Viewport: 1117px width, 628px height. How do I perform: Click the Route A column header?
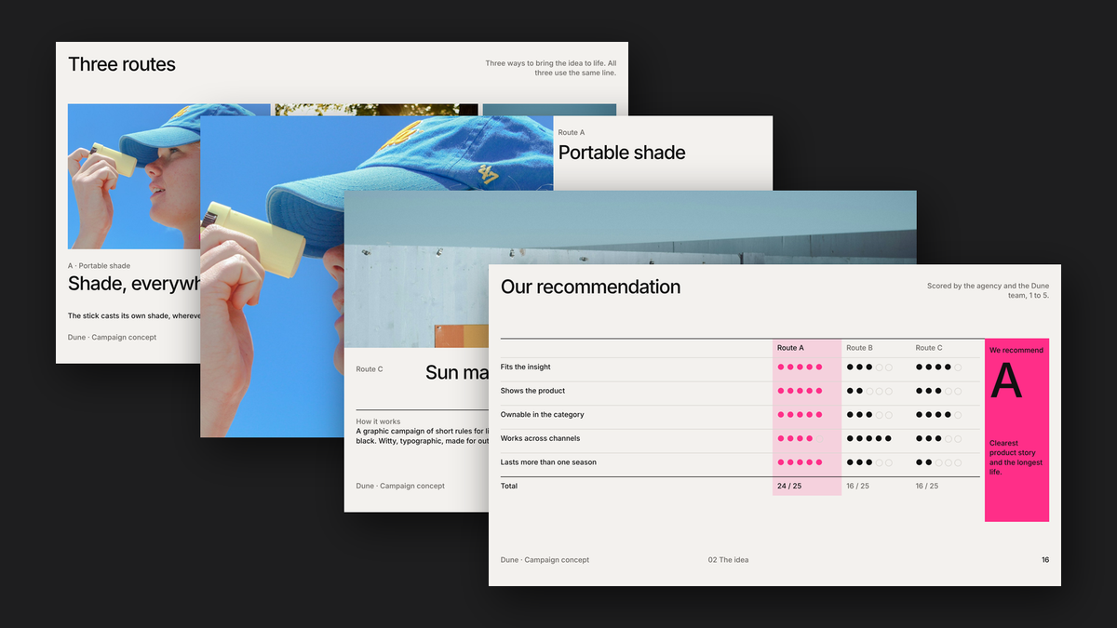790,348
